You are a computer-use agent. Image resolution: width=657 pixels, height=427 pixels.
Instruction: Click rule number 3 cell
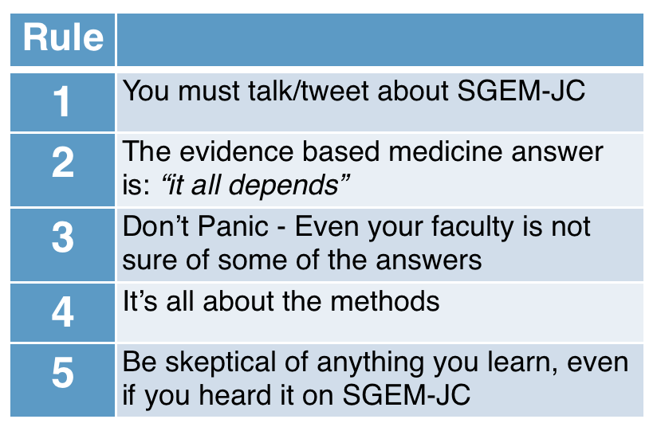pyautogui.click(x=62, y=245)
